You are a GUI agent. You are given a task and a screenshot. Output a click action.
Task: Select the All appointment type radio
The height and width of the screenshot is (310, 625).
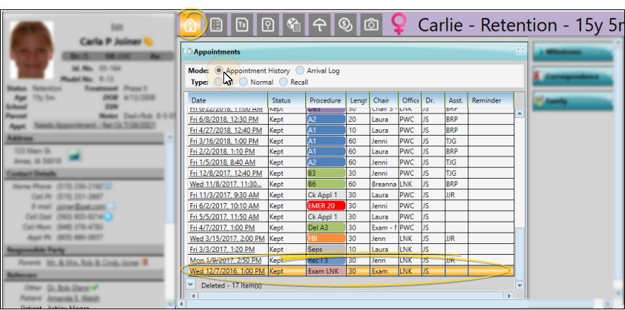tap(218, 82)
